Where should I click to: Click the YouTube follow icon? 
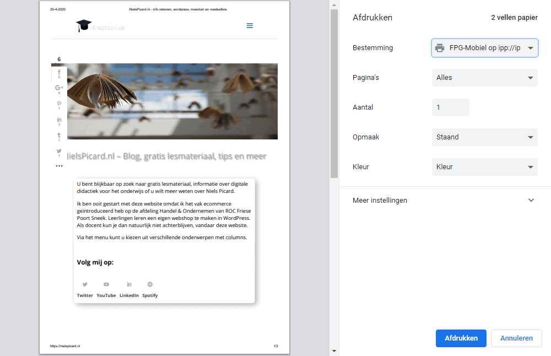click(106, 284)
